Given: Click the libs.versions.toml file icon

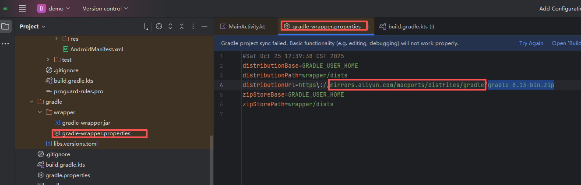Looking at the screenshot, I should tap(49, 143).
